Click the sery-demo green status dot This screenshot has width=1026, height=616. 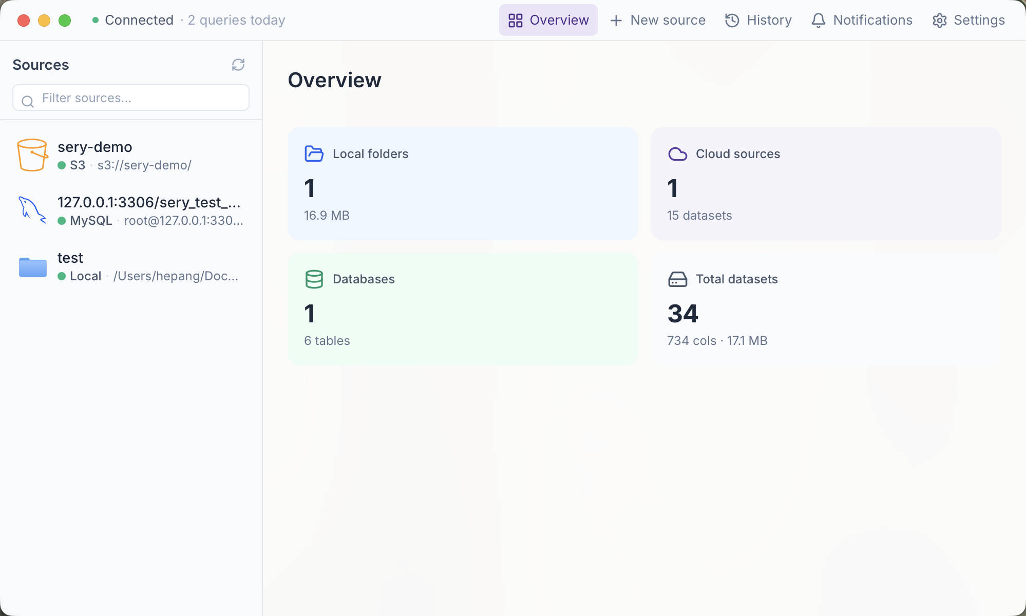click(x=62, y=165)
